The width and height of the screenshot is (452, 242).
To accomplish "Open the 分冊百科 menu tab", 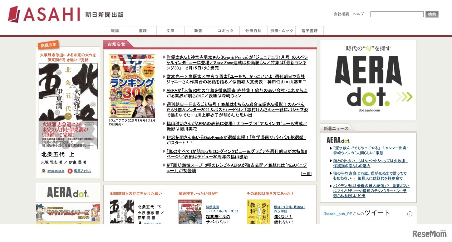I will pos(254,31).
